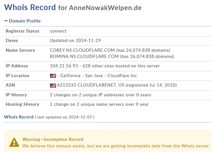
Task: Click the Cloudflare Inc. location text
Action: (123, 76)
